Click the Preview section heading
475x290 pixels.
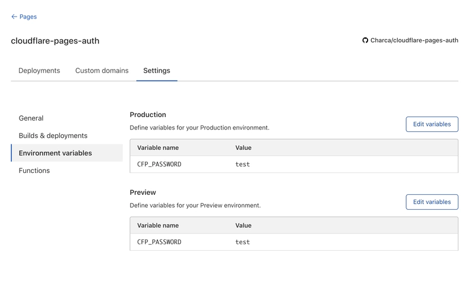(142, 193)
